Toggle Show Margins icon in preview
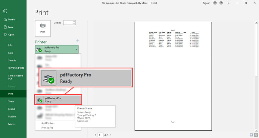This screenshot has width=259, height=138. click(x=251, y=135)
